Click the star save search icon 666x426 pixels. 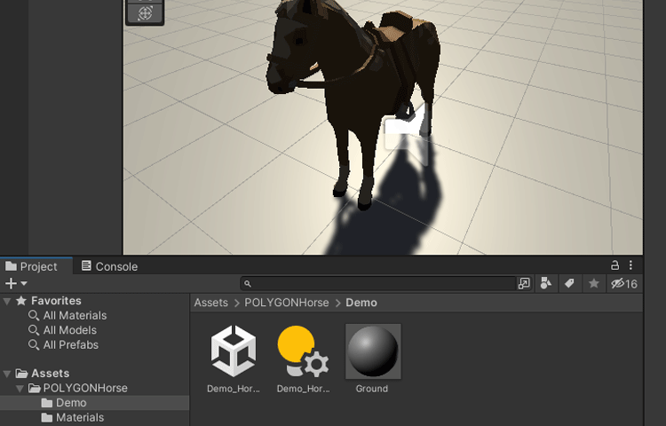(x=594, y=283)
